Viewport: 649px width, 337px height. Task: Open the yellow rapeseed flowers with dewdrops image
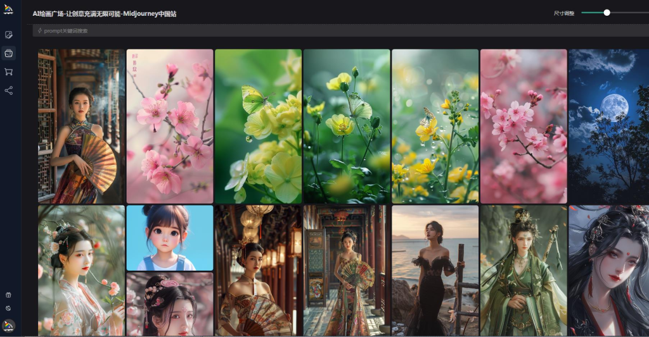click(435, 126)
